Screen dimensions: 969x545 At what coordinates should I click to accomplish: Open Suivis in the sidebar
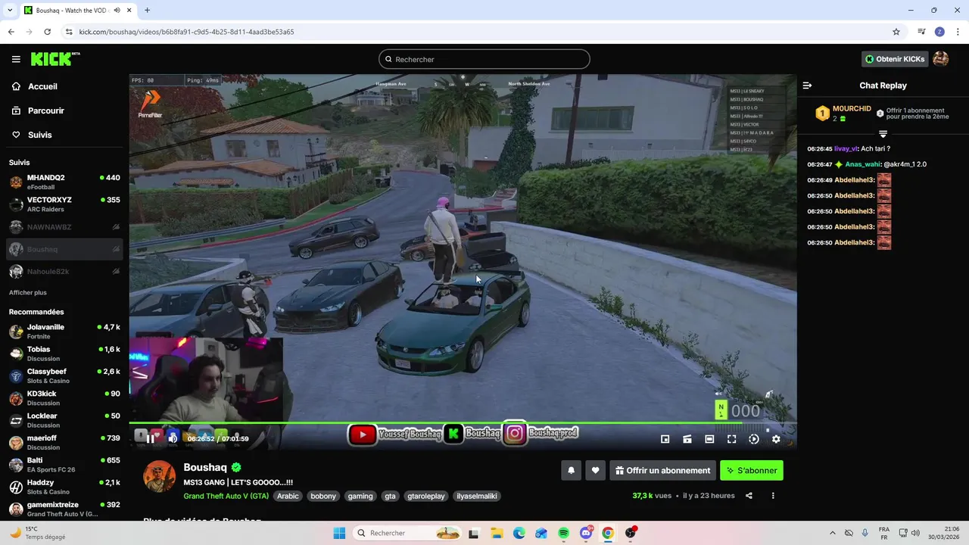click(39, 135)
